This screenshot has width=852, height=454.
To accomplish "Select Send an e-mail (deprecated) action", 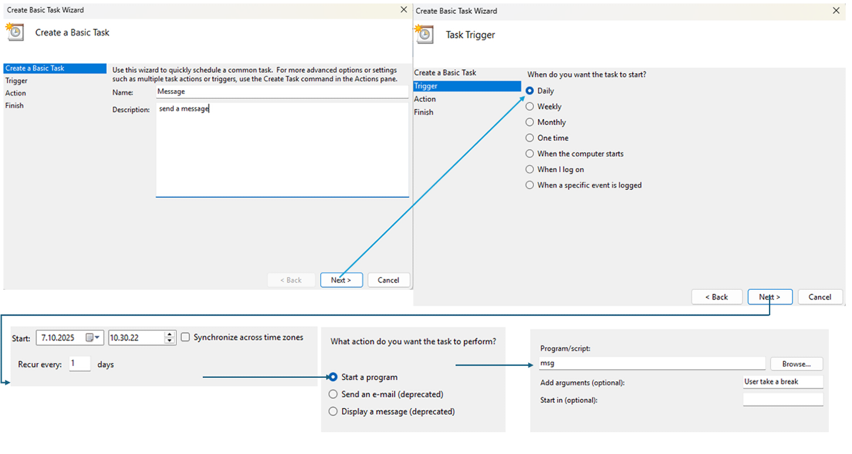I will 333,394.
